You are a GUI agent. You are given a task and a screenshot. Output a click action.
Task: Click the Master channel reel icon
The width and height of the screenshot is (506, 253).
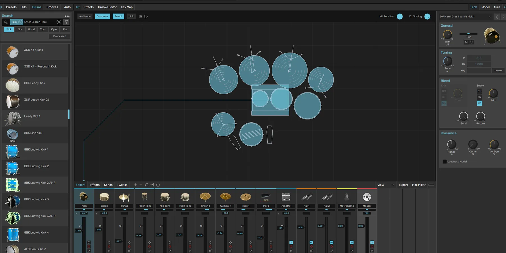[367, 197]
